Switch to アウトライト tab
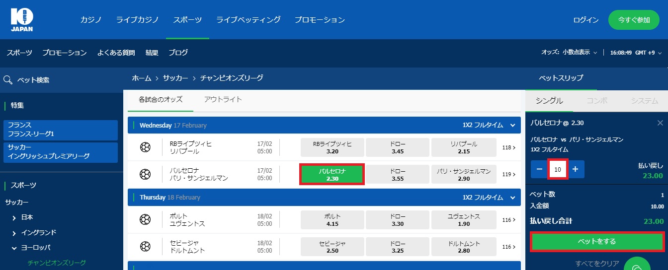 point(223,99)
